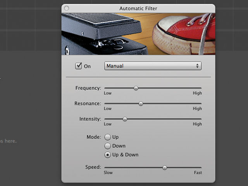
Task: Click the Slow label under Speed
Action: [x=108, y=172]
